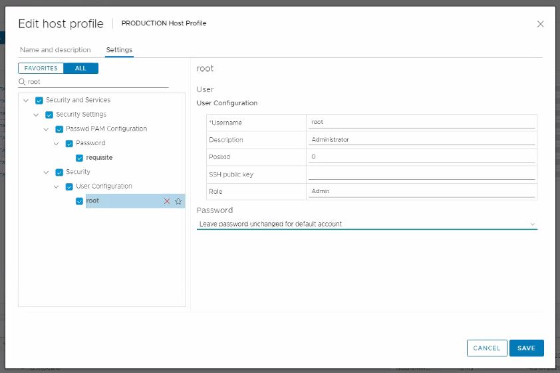This screenshot has height=373, width=560.
Task: Uncheck the root user checkbox
Action: pos(80,201)
